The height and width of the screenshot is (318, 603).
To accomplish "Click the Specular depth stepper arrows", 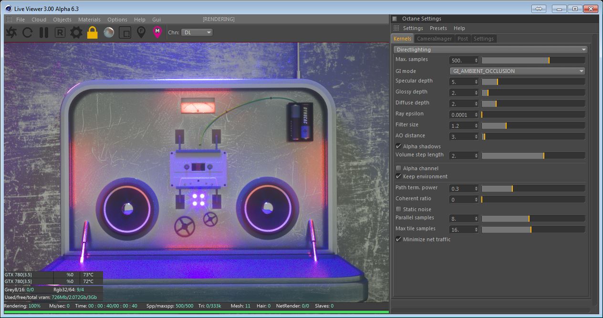I will click(476, 82).
